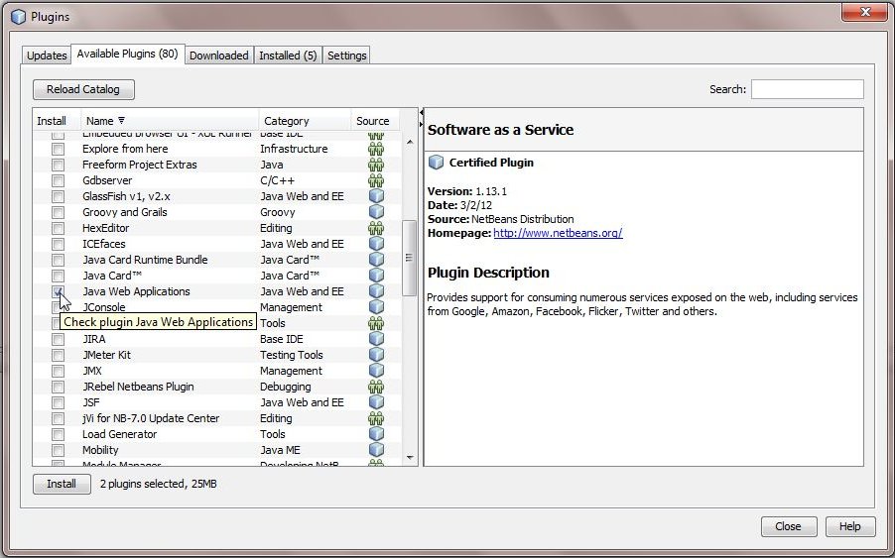Click the cube source icon for JConsole

[376, 307]
